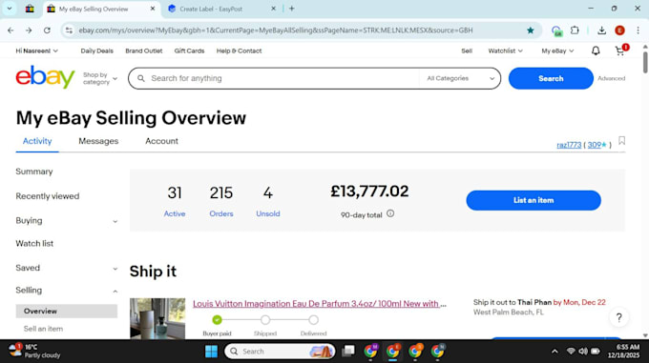Open the notifications bell
649x363 pixels.
click(596, 50)
